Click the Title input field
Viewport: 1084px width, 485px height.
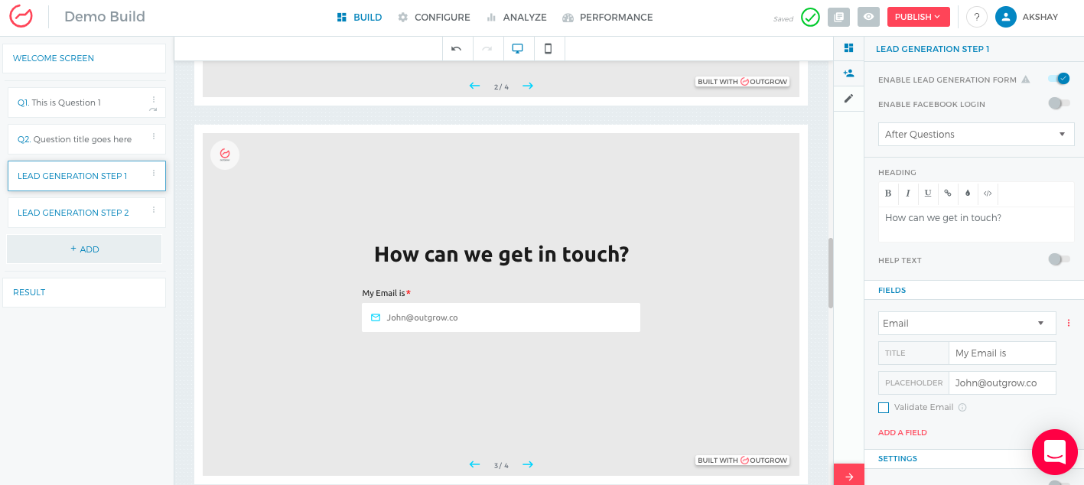(x=1002, y=353)
